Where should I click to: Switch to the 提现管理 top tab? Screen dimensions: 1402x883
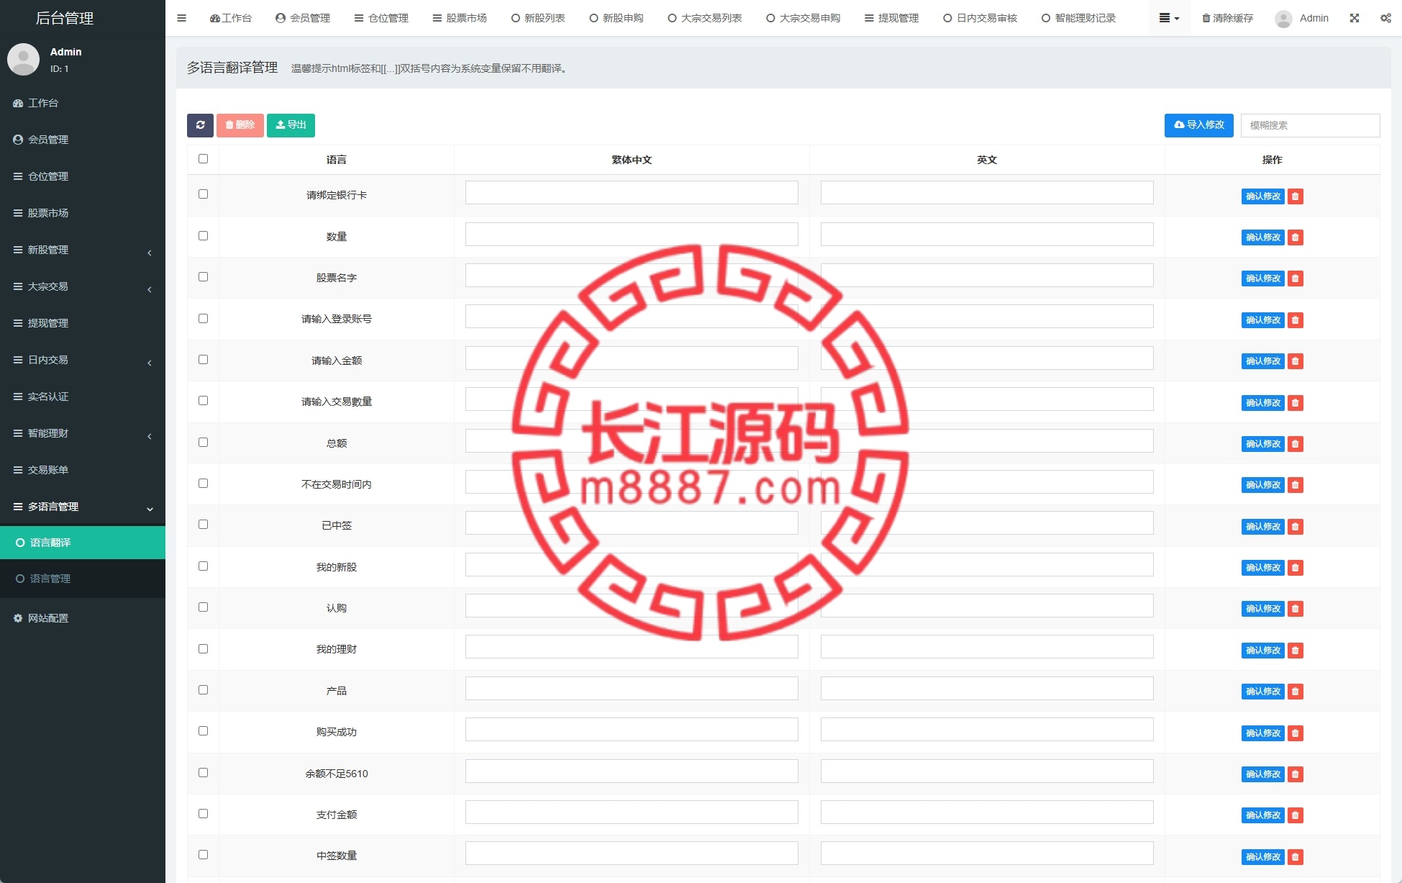tap(891, 18)
